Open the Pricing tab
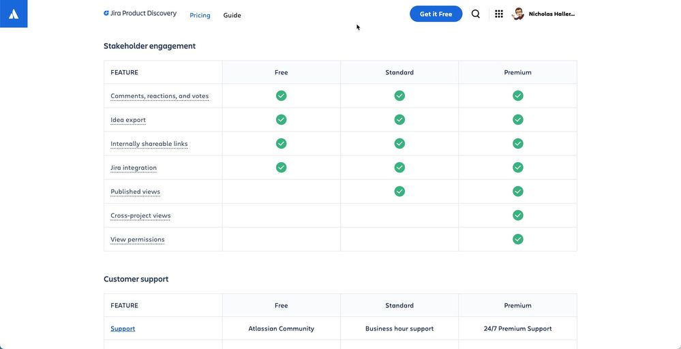This screenshot has width=681, height=349. tap(200, 15)
